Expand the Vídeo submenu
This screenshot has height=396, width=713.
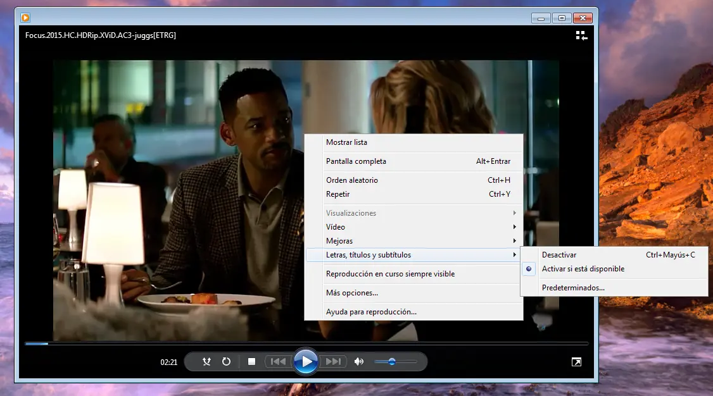coord(413,226)
